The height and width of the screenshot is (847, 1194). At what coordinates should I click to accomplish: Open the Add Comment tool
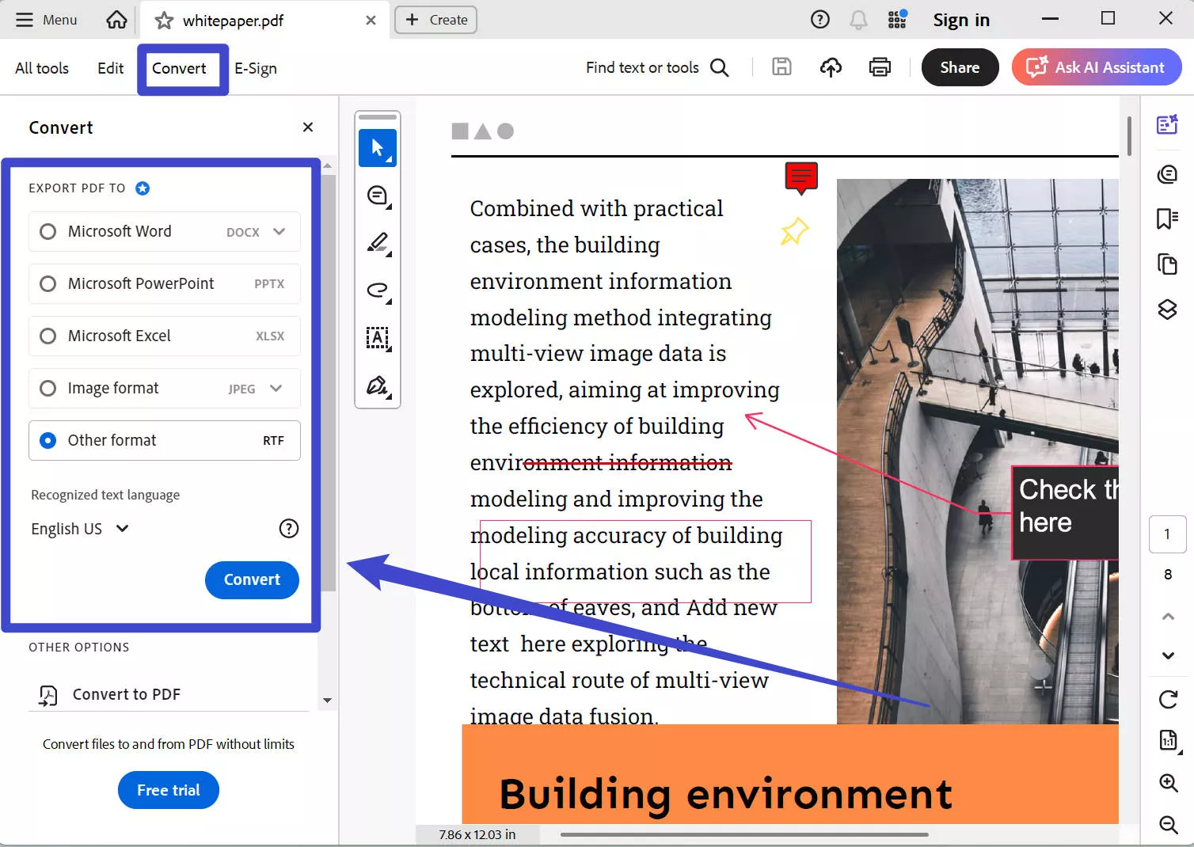(x=378, y=195)
